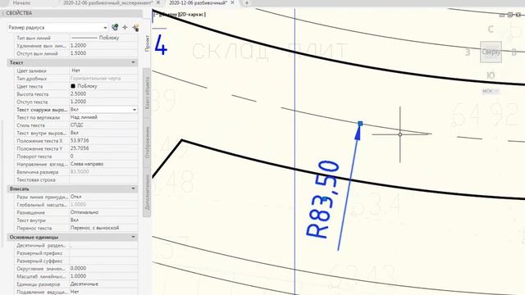Open the Отображение vertical palette tab
This screenshot has height=295, width=525.
point(147,142)
